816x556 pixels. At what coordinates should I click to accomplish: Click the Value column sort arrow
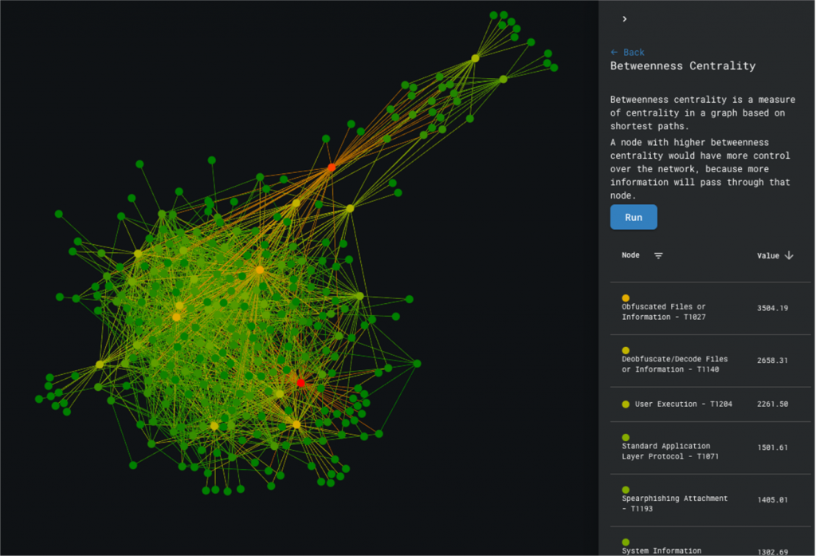[x=789, y=255]
